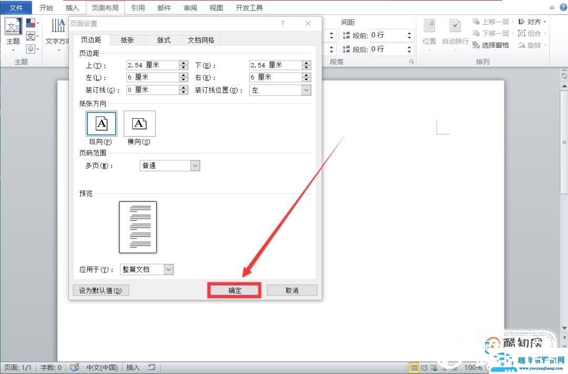568x374 pixels.
Task: Switch to print layout view
Action: click(x=414, y=368)
